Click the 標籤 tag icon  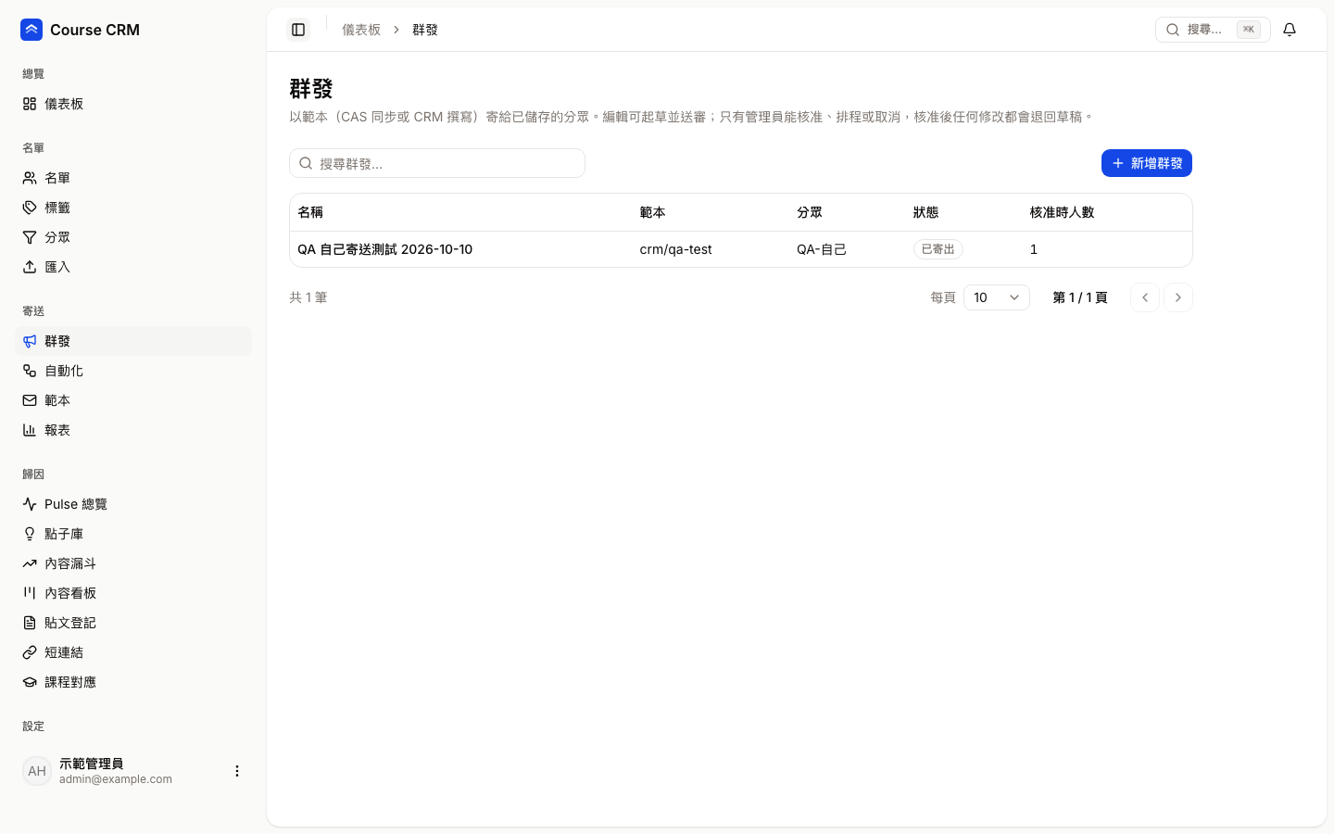pos(30,208)
